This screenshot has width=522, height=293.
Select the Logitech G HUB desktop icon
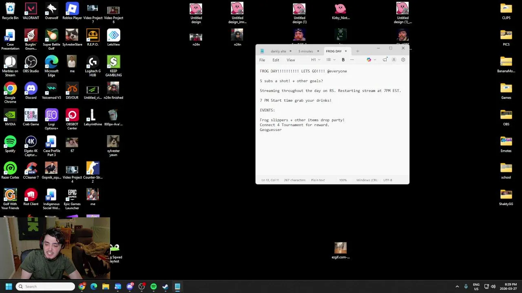click(93, 67)
